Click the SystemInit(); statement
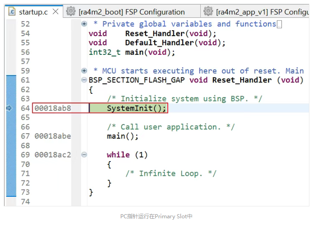 pos(137,108)
